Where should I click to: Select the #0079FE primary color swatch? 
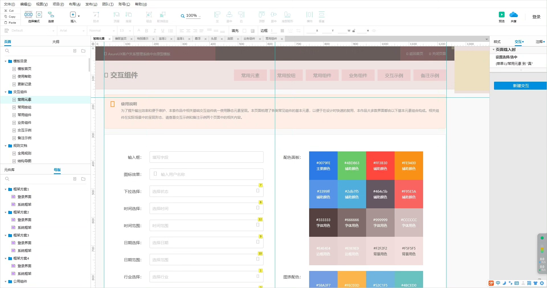pos(323,166)
